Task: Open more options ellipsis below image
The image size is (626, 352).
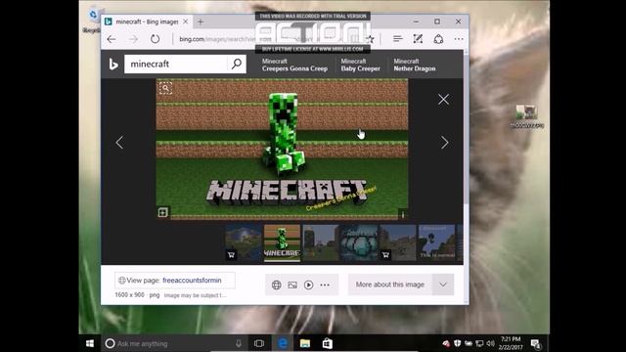Action: pos(325,285)
